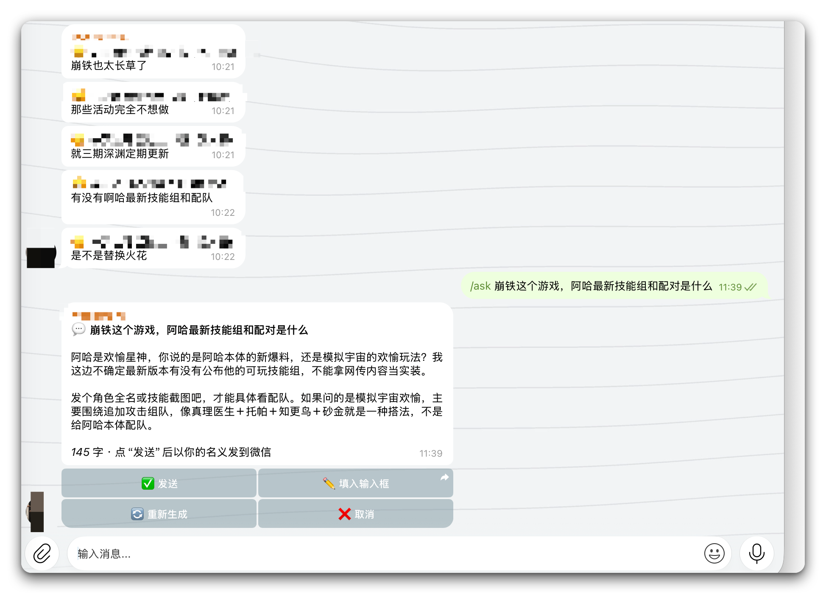Click the 重新生成 regenerate button

click(x=159, y=513)
